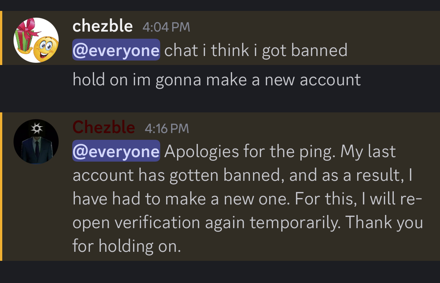The height and width of the screenshot is (283, 440).
Task: Open the lowercase "chezble" username profile
Action: click(102, 26)
